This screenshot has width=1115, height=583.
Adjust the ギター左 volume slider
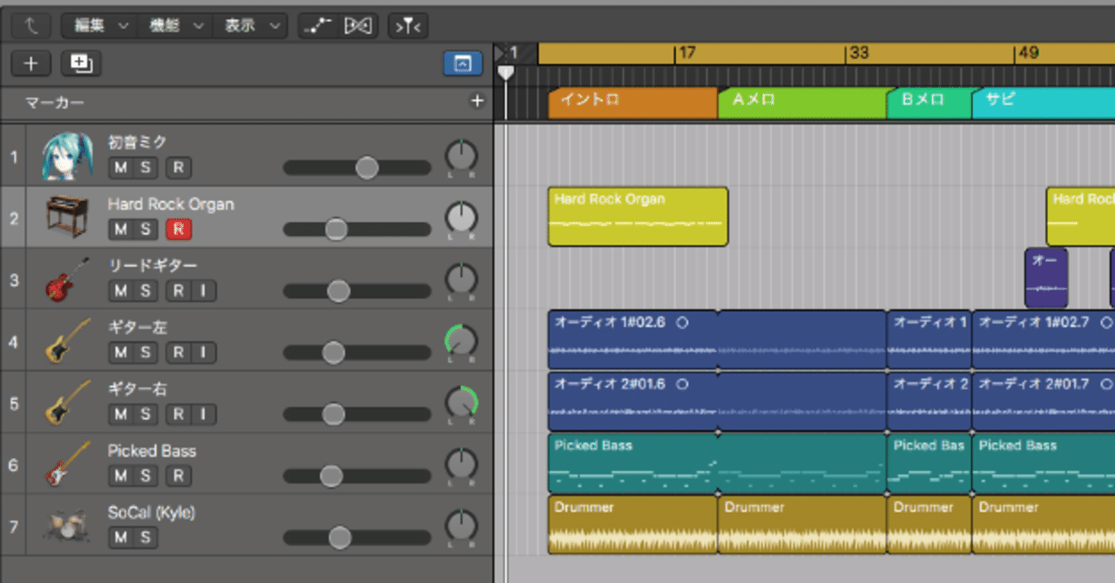[357, 352]
